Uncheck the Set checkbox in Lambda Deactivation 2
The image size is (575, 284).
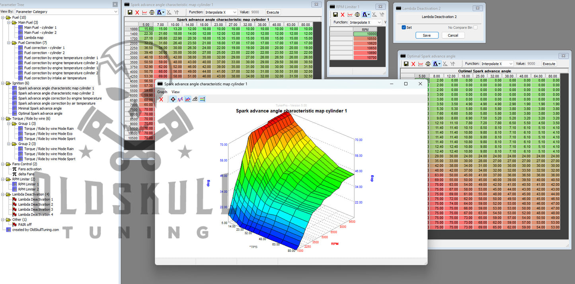(x=404, y=27)
